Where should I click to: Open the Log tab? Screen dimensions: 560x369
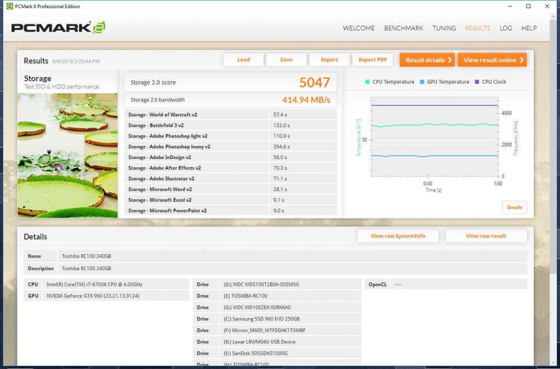(x=505, y=28)
